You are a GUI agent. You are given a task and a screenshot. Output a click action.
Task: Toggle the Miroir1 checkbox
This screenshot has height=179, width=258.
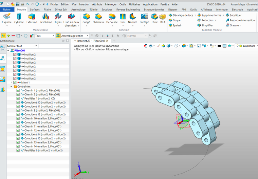tap(15, 82)
